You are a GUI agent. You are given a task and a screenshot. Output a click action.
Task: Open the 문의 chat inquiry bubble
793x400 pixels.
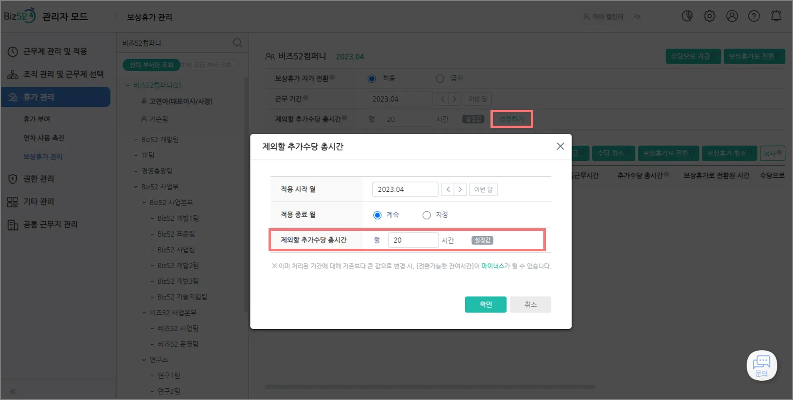click(762, 365)
